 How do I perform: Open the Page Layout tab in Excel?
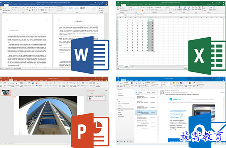coord(134,5)
